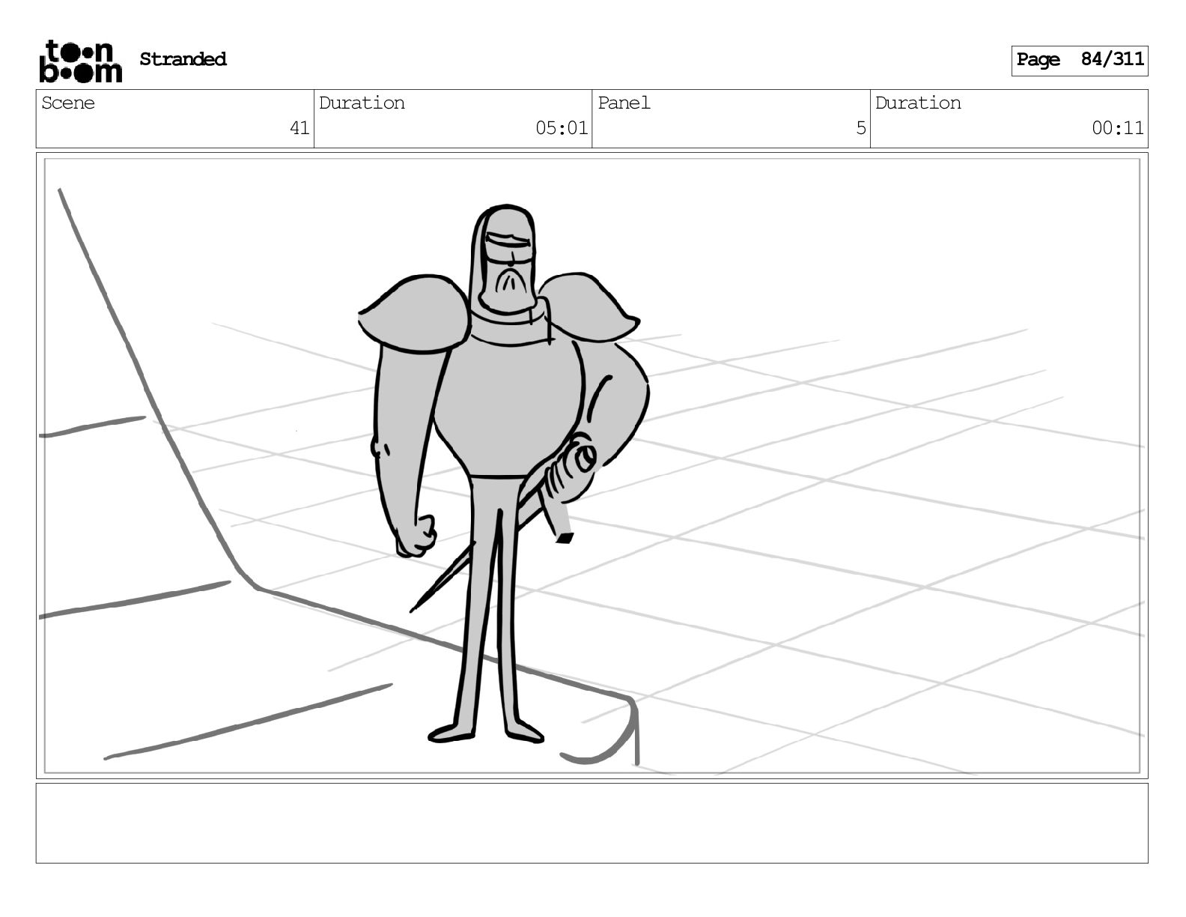Click the 'Panel' header label

tap(624, 103)
